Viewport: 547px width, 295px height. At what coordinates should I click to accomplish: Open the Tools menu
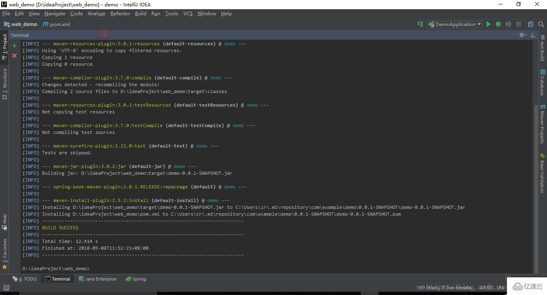pyautogui.click(x=172, y=13)
